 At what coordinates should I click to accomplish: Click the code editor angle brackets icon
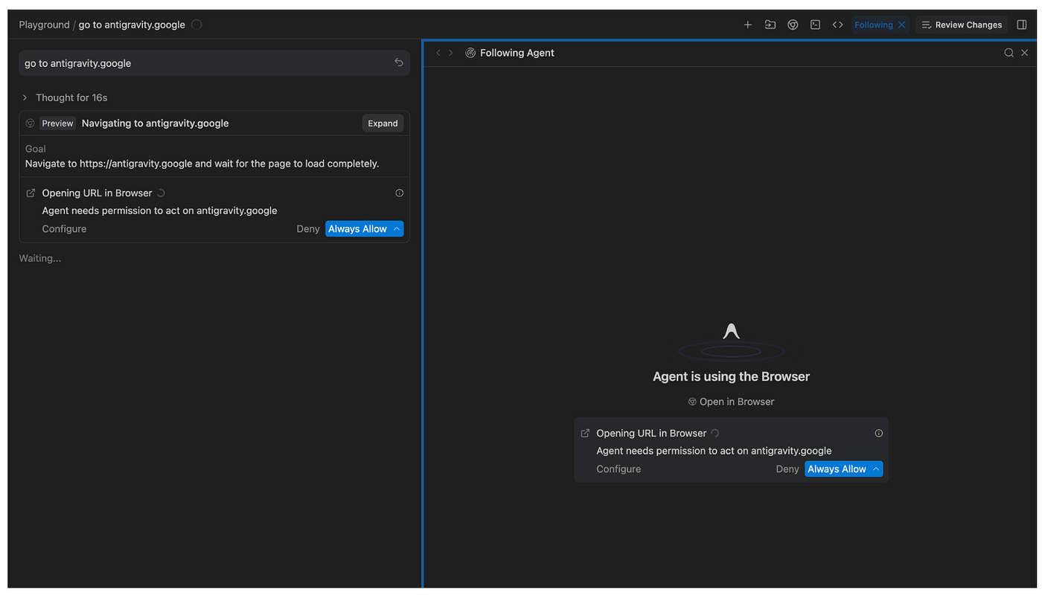point(837,25)
